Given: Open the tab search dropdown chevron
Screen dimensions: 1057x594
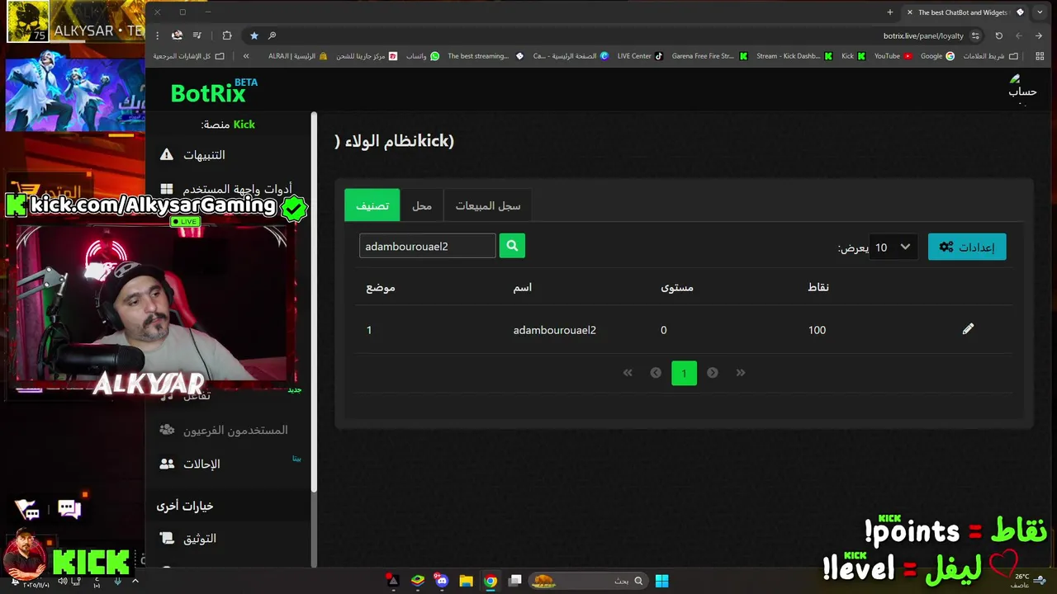Looking at the screenshot, I should (x=1040, y=12).
